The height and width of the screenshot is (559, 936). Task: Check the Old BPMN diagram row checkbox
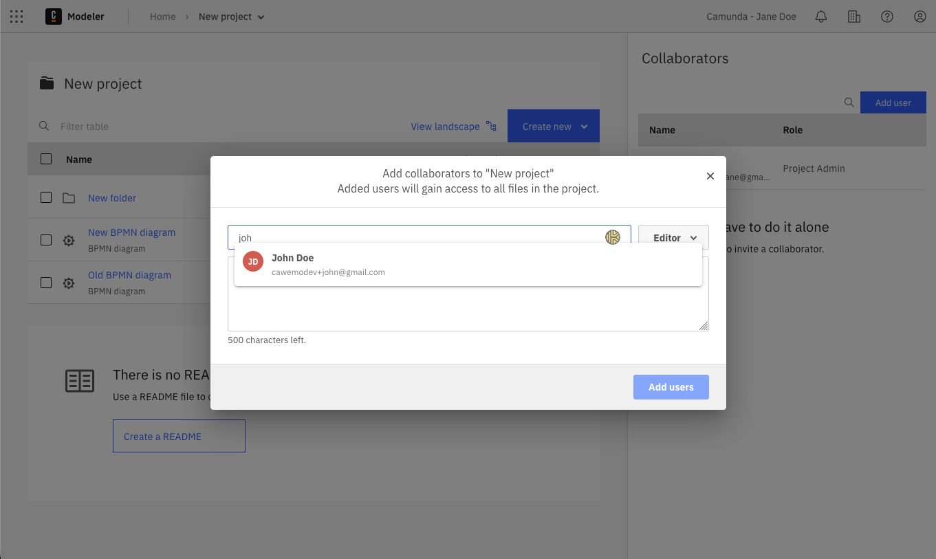(46, 282)
